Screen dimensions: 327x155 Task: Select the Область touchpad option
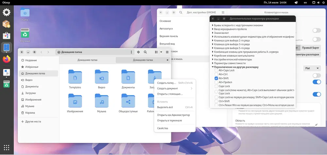[276, 123]
